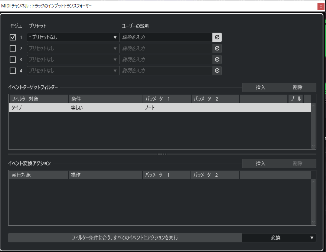Click action list scrollbar down arrow
Screen dimensions: 326x252
click(x=313, y=222)
